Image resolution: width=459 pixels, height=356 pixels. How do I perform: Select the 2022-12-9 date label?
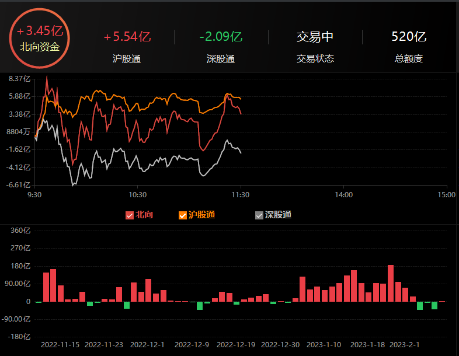point(192,345)
